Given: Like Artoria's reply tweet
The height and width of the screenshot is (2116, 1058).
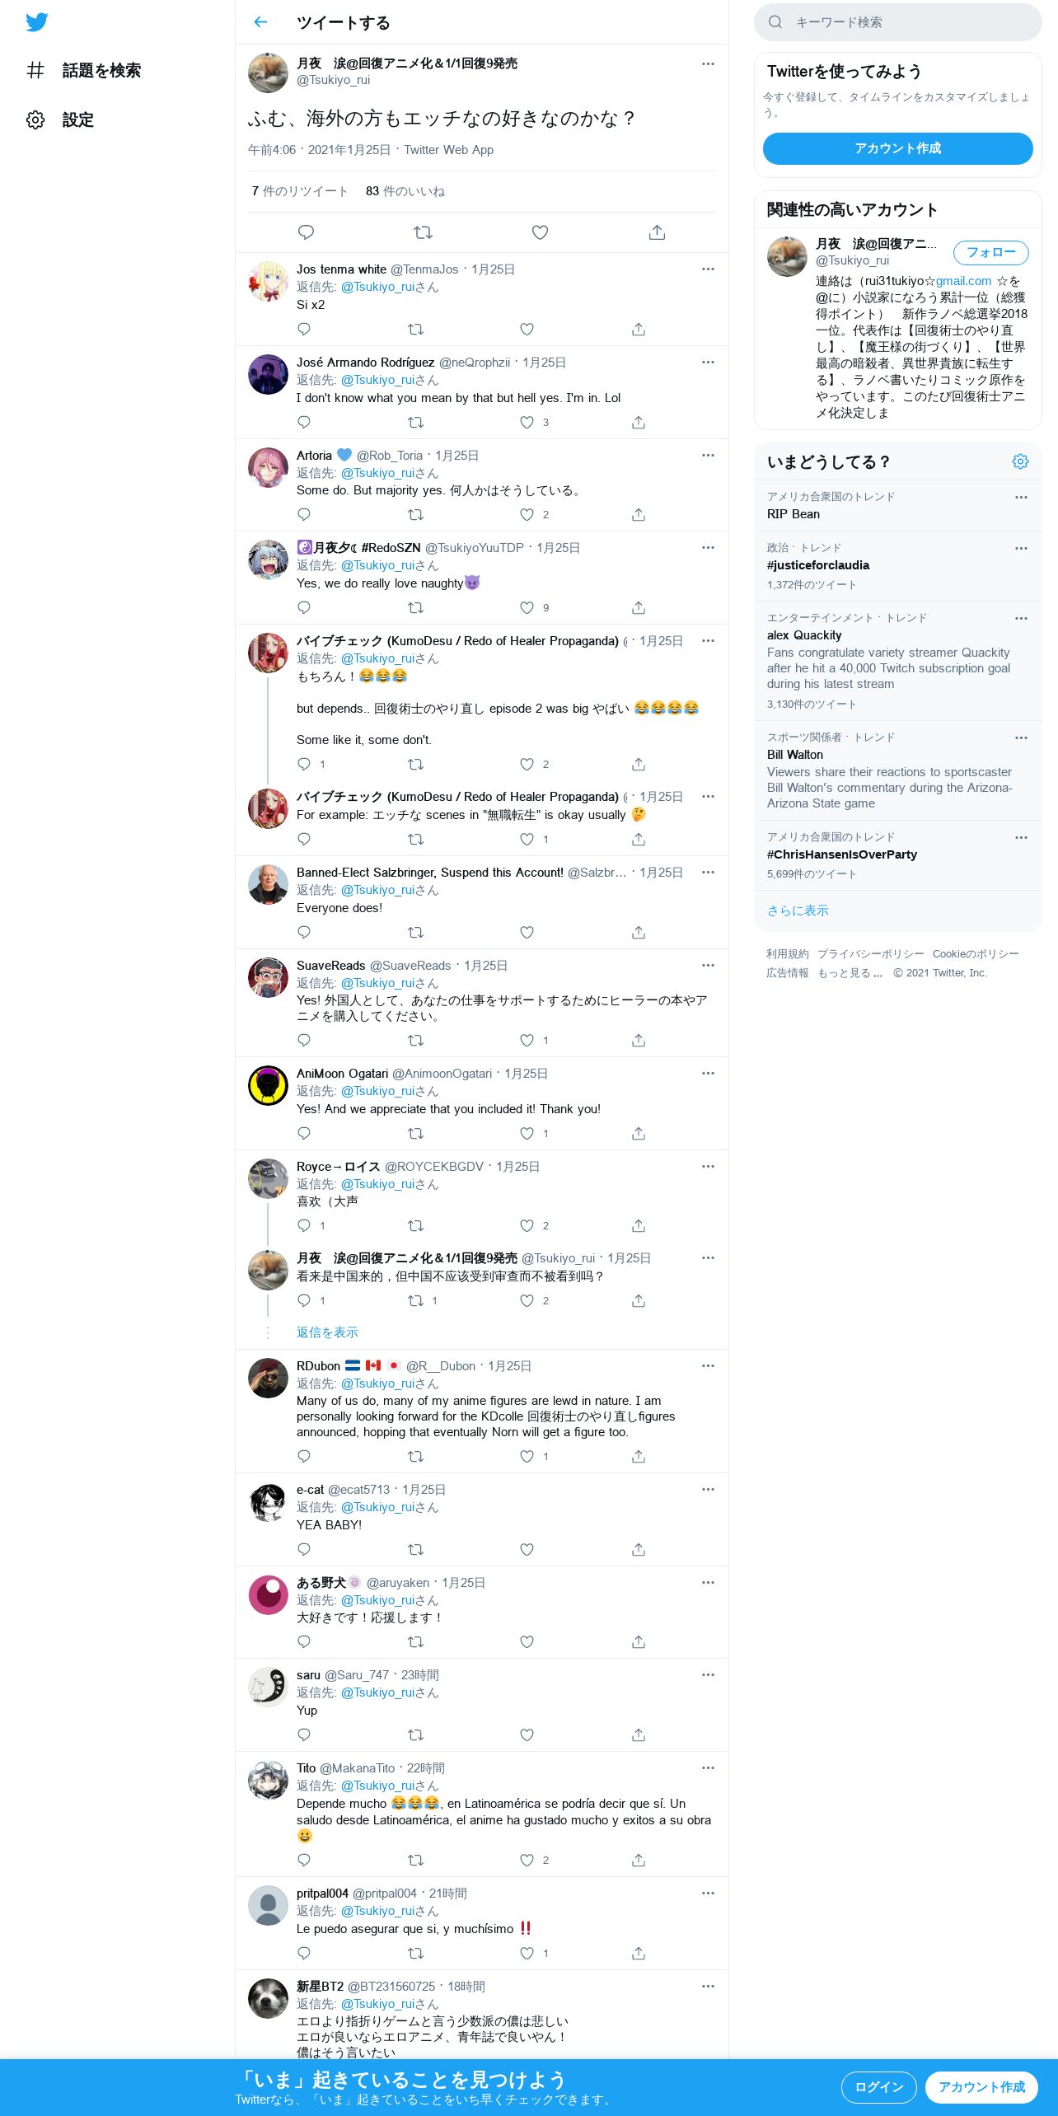Looking at the screenshot, I should coord(527,515).
